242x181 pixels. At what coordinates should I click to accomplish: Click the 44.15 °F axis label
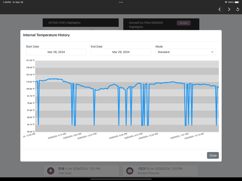tap(31, 124)
